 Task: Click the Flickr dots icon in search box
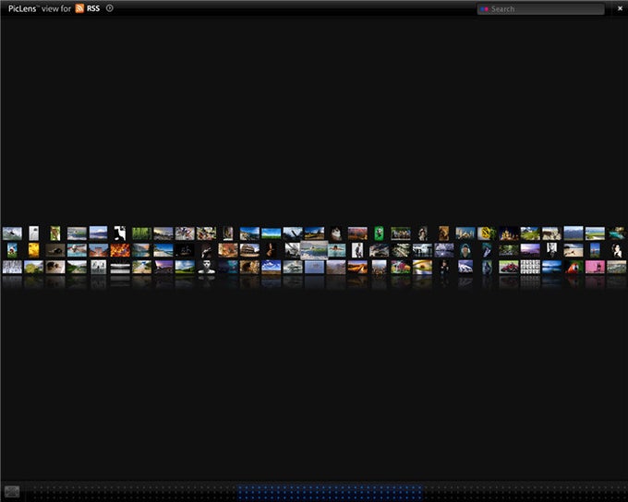[484, 9]
